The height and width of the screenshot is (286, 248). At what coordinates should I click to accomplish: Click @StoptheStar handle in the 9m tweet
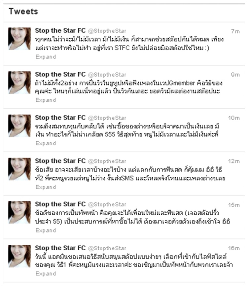(x=107, y=75)
